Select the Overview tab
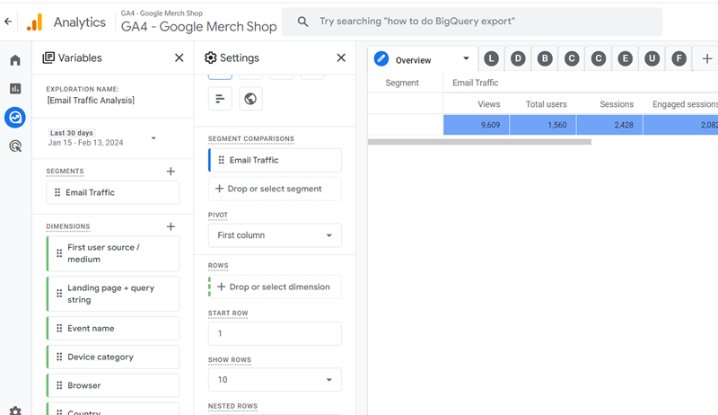The width and height of the screenshot is (718, 415). [x=423, y=58]
